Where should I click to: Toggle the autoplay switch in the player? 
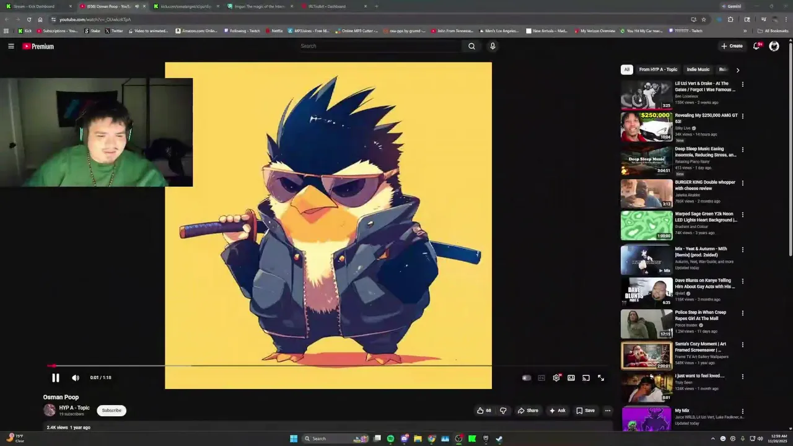pyautogui.click(x=526, y=378)
